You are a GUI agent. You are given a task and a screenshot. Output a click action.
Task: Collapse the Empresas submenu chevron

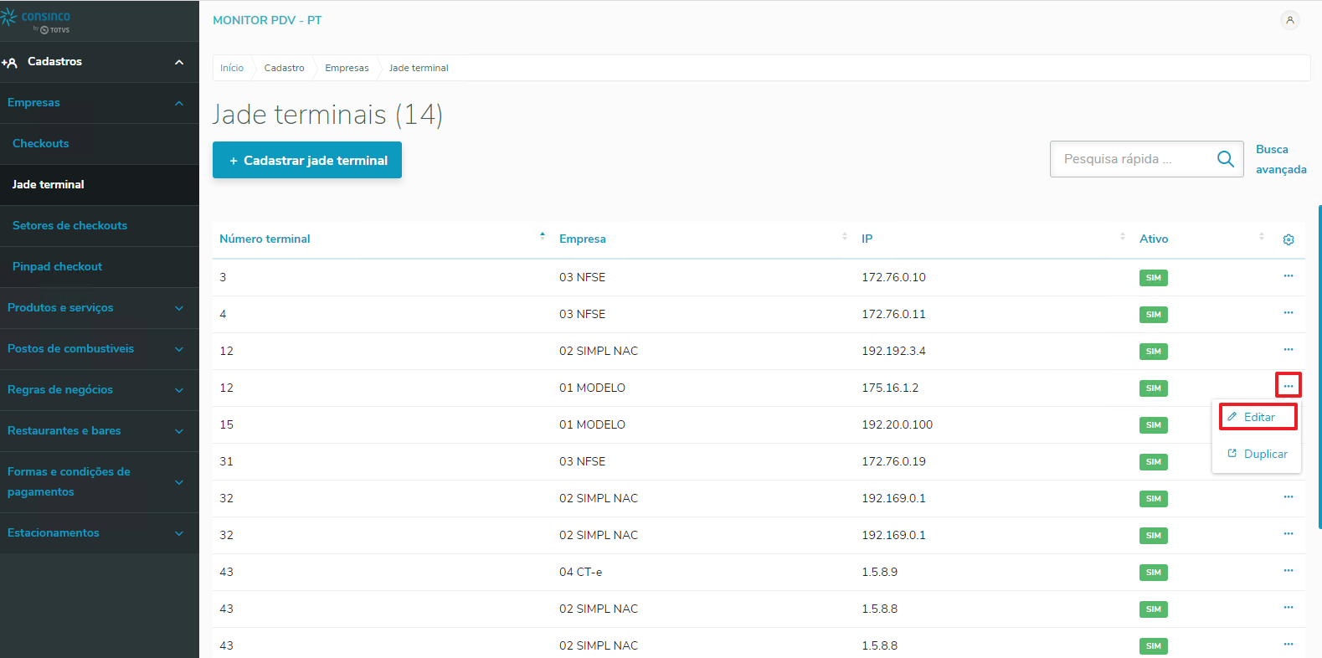(179, 103)
